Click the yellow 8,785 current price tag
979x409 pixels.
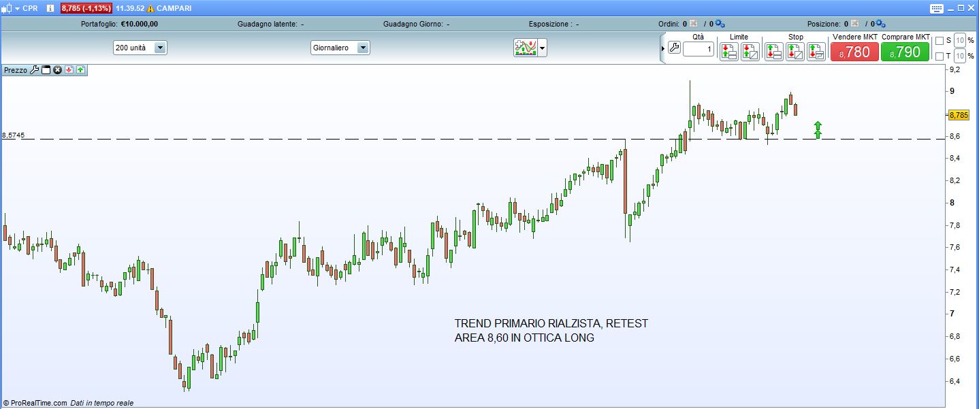point(958,115)
